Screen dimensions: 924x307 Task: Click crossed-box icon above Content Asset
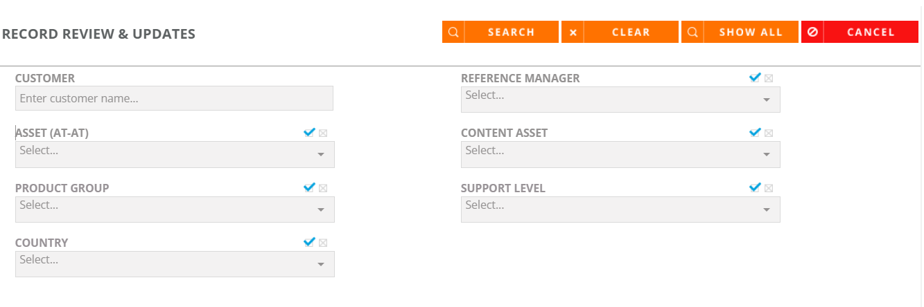coord(769,133)
